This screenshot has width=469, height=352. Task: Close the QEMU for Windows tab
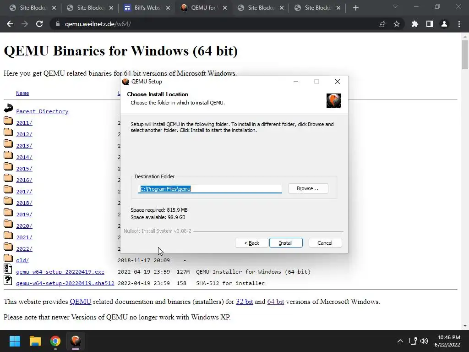[x=225, y=8]
